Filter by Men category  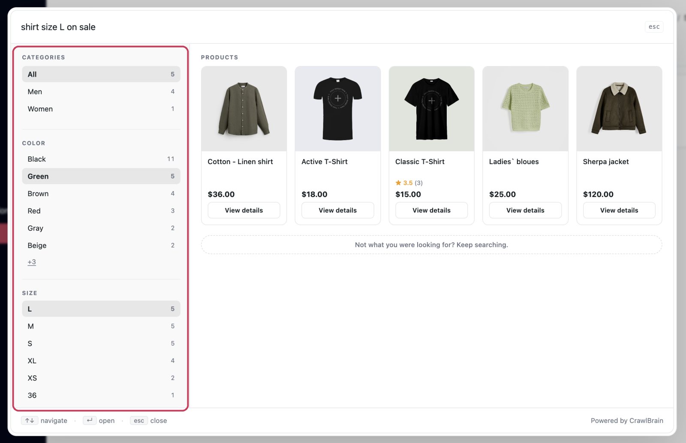tap(101, 92)
